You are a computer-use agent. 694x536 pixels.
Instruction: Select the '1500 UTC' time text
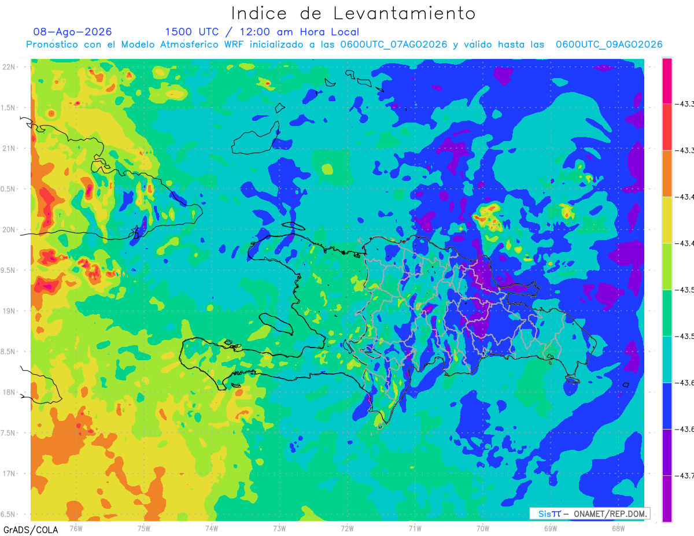(192, 32)
